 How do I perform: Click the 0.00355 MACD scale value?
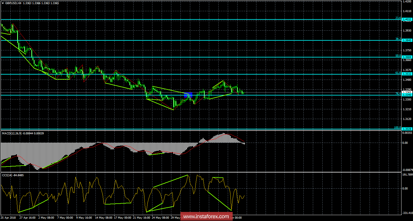408,133
